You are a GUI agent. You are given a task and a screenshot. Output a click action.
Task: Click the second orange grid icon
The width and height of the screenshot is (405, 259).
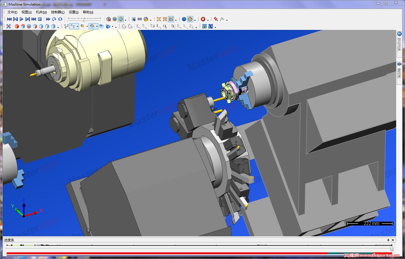pyautogui.click(x=165, y=19)
